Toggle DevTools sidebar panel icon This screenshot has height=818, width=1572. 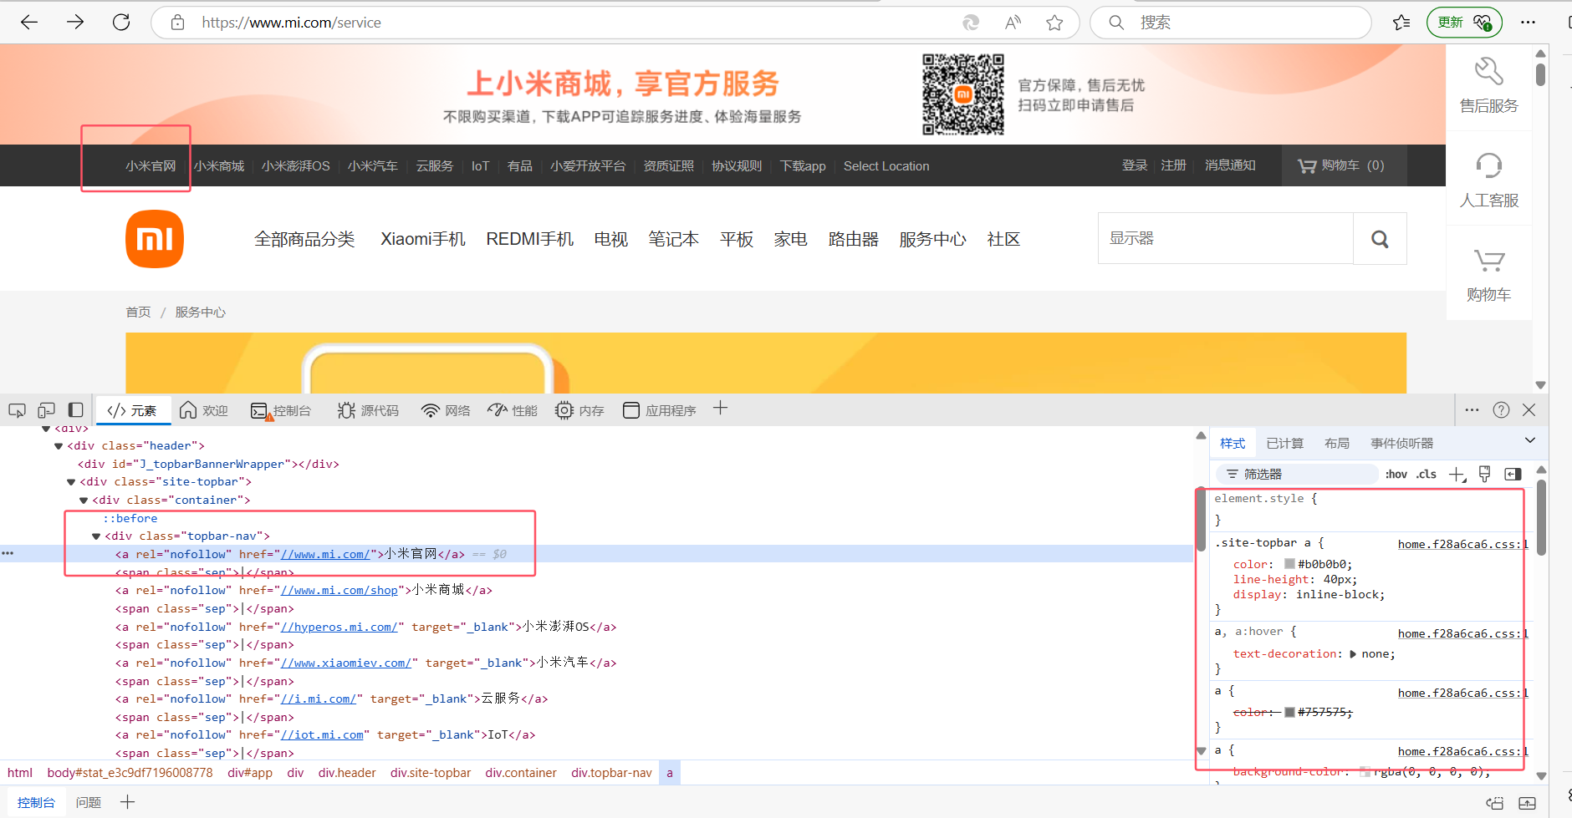[x=75, y=410]
